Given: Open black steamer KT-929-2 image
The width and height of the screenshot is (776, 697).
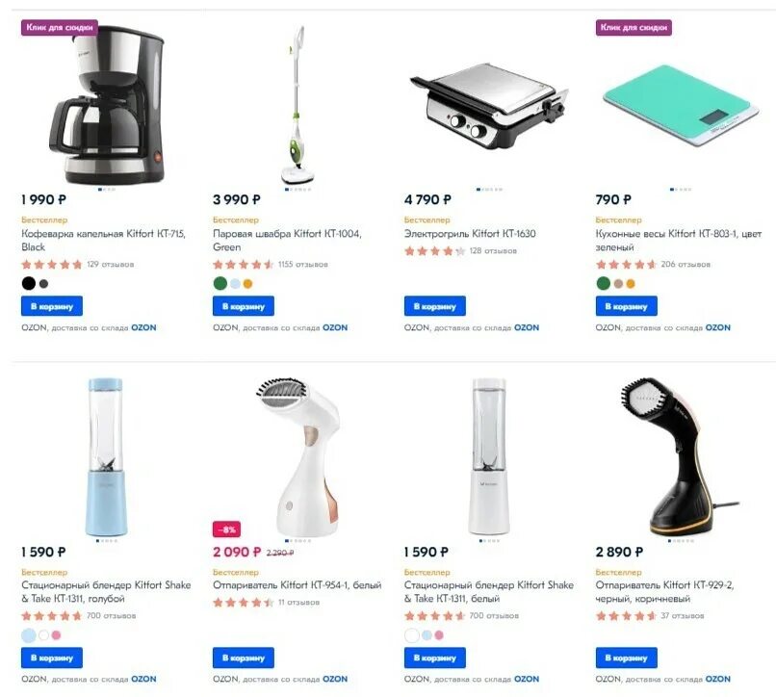Looking at the screenshot, I should (x=681, y=456).
